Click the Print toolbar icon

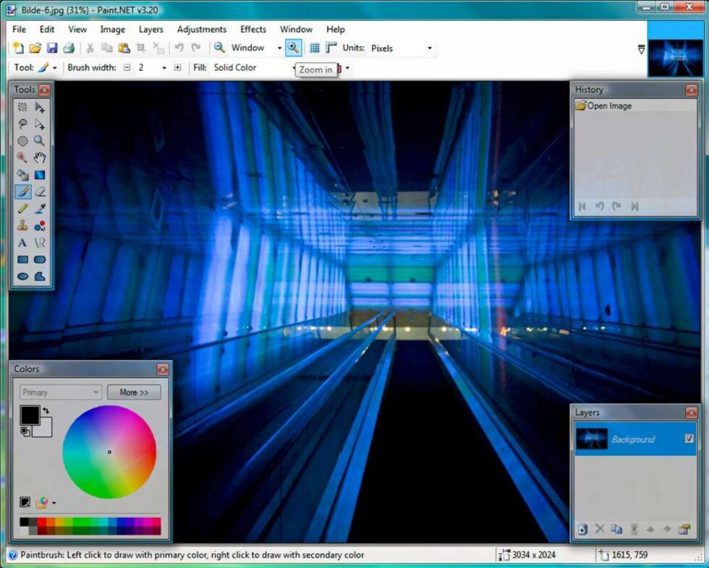pyautogui.click(x=69, y=48)
